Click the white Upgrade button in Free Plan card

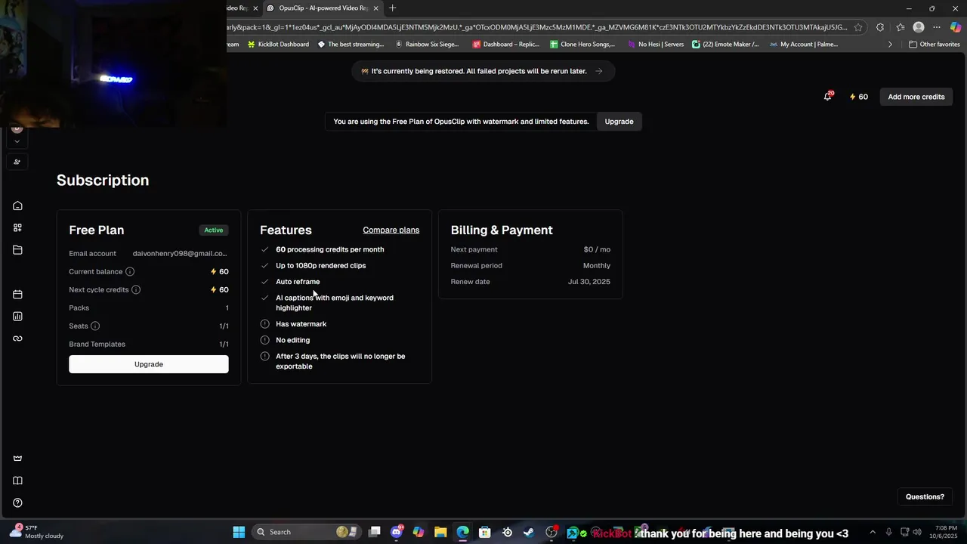pos(149,364)
